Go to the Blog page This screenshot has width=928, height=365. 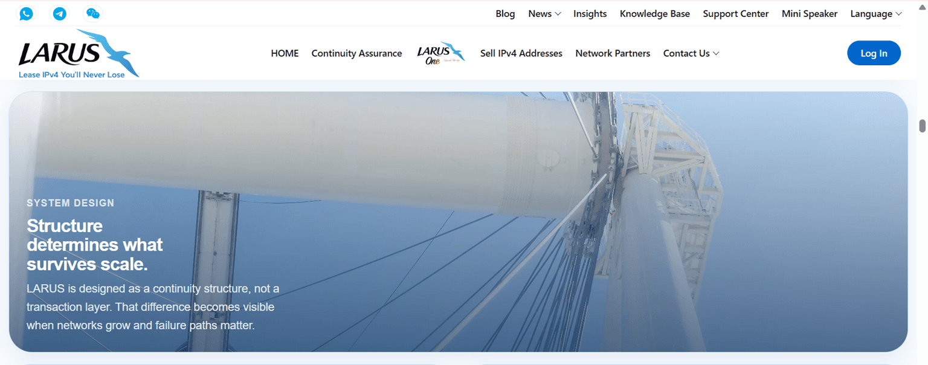point(505,13)
